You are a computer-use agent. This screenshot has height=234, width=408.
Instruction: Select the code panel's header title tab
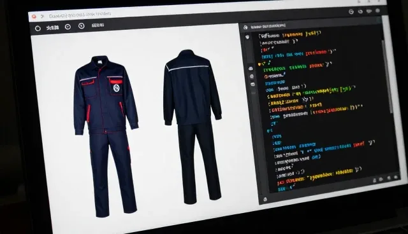point(268,25)
